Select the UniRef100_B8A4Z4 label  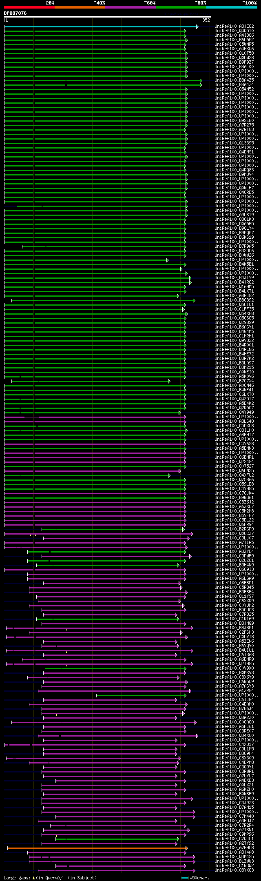point(234,85)
